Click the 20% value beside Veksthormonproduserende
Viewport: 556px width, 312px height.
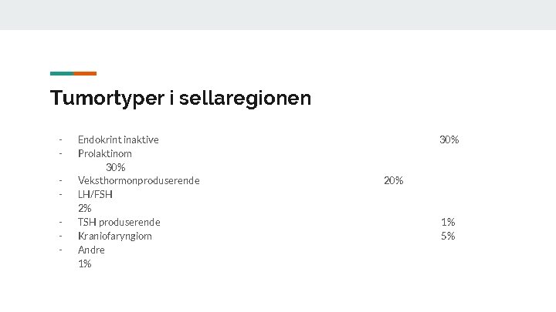393,181
